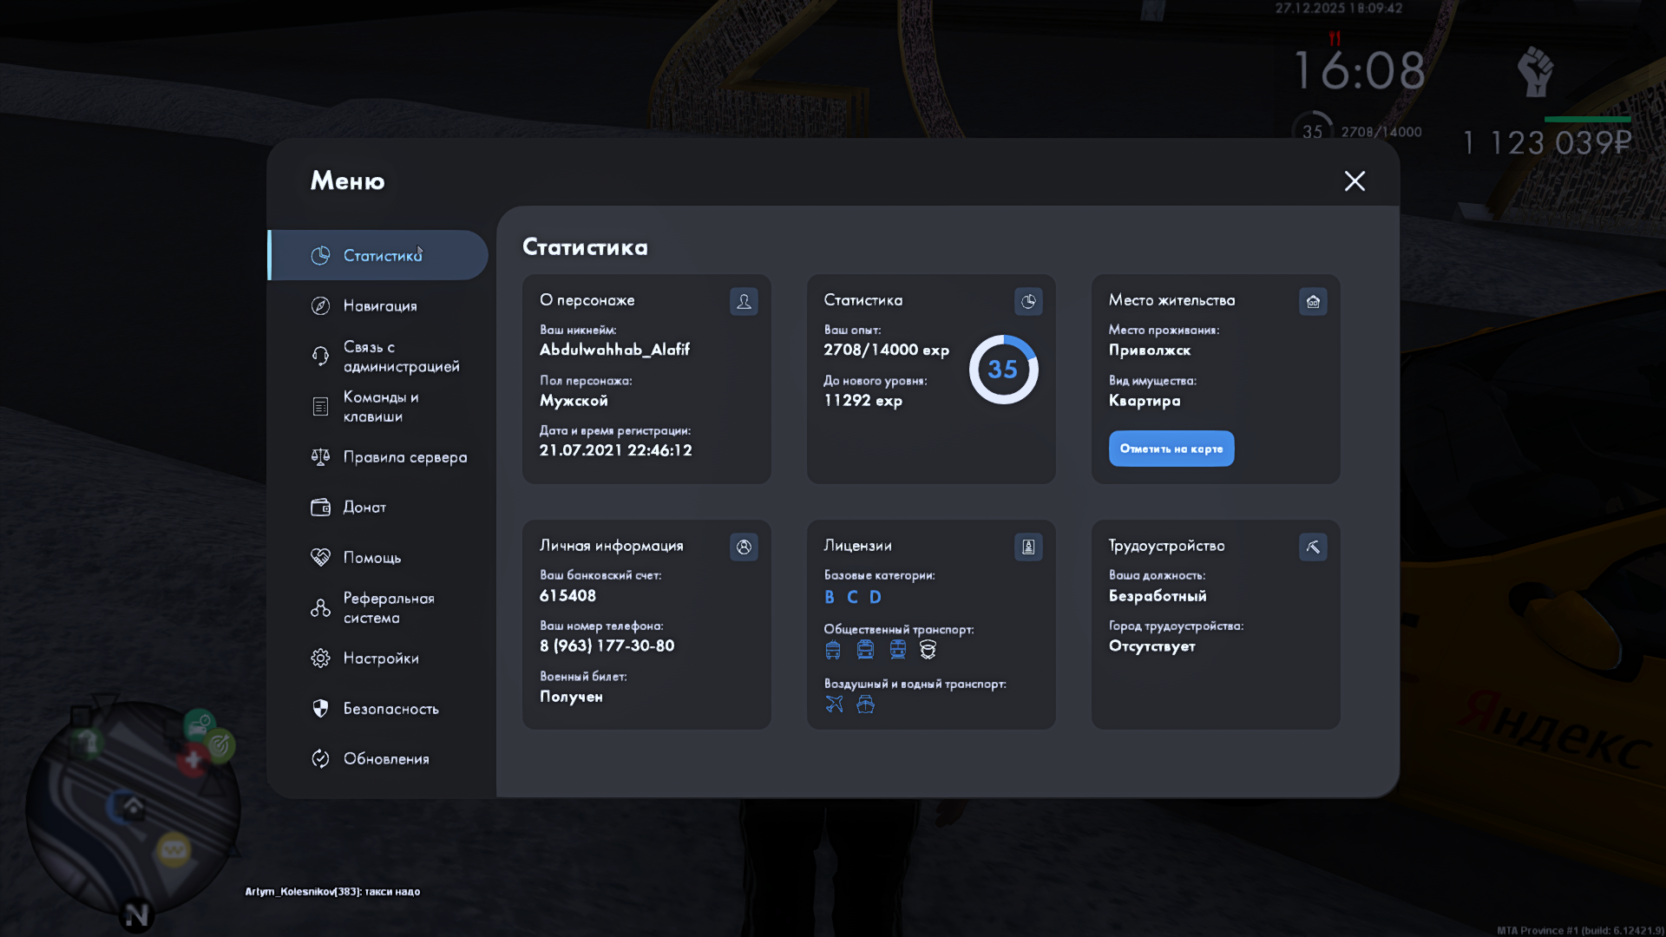This screenshot has height=937, width=1666.
Task: Click the license badge icon in Лицензии card
Action: click(x=1028, y=547)
